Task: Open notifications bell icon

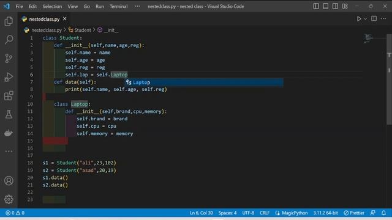Action: click(x=383, y=213)
